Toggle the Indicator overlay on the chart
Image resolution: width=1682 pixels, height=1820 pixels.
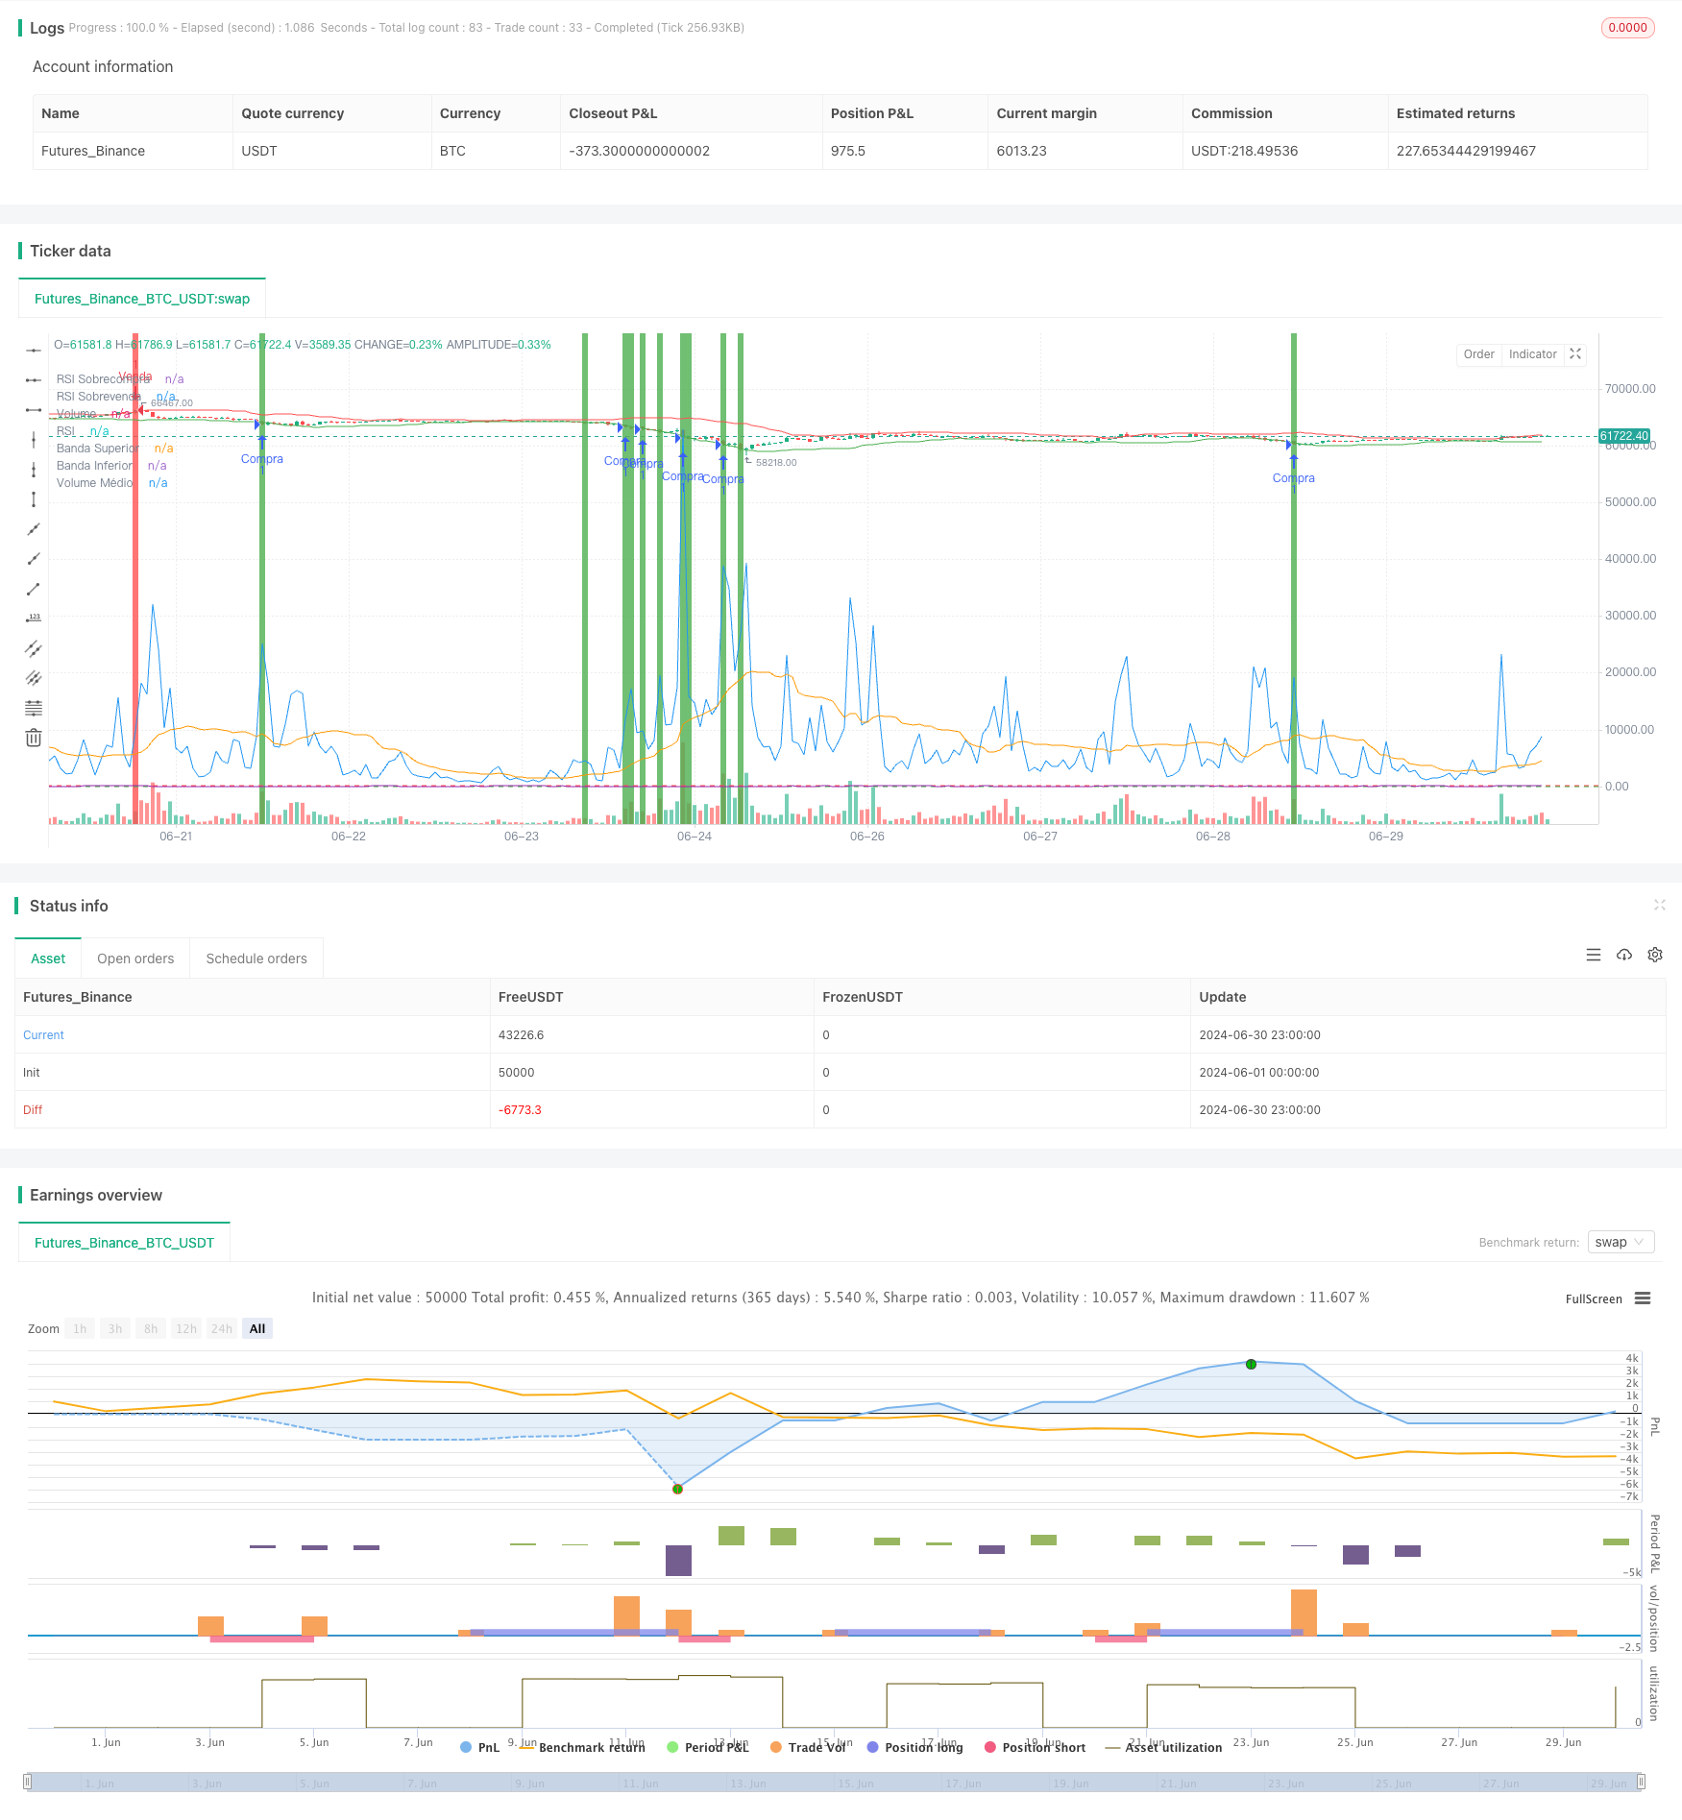(1532, 354)
